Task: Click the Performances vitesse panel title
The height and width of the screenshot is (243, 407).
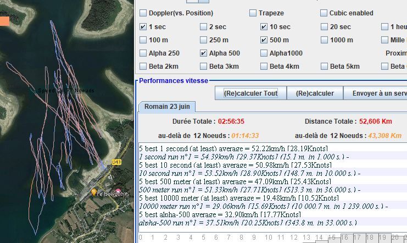Action: [x=174, y=81]
